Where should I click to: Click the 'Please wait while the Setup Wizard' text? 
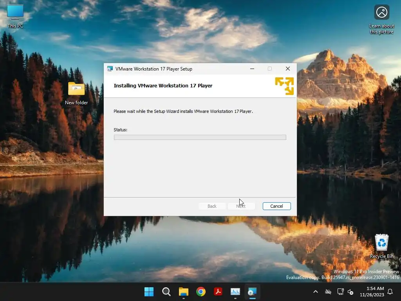tap(183, 111)
